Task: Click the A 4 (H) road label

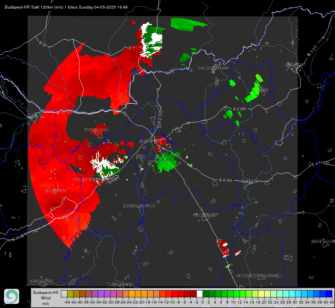Action: tap(226, 180)
